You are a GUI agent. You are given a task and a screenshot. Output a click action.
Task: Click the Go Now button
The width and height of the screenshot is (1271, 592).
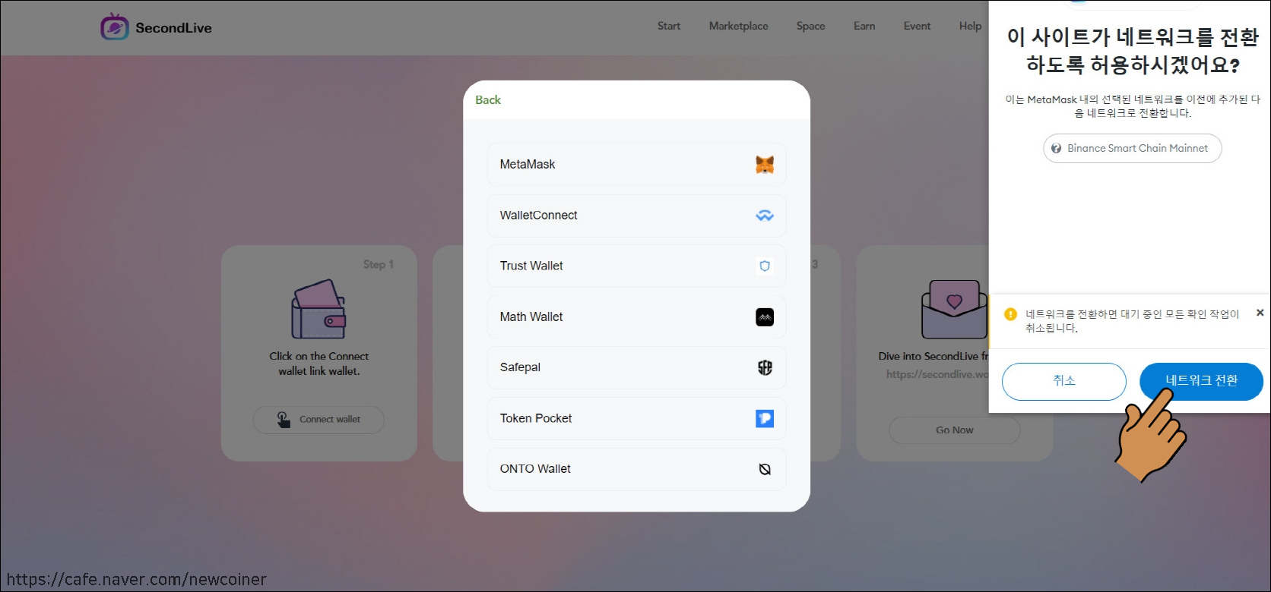(954, 430)
